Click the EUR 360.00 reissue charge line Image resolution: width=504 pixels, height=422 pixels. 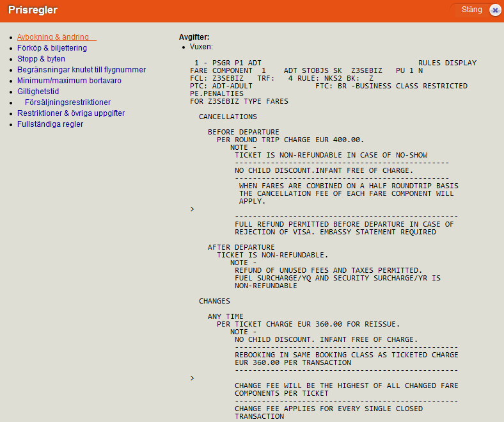coord(308,324)
